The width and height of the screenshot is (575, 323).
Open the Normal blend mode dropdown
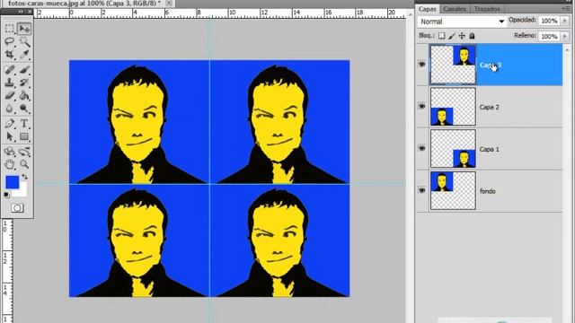462,22
